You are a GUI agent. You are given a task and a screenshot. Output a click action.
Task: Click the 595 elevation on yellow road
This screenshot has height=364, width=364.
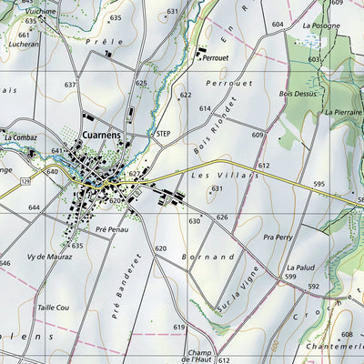(x=319, y=184)
